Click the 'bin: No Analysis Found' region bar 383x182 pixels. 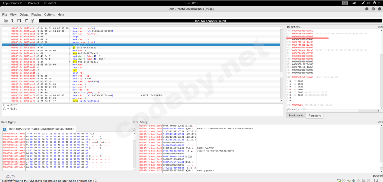pos(210,21)
